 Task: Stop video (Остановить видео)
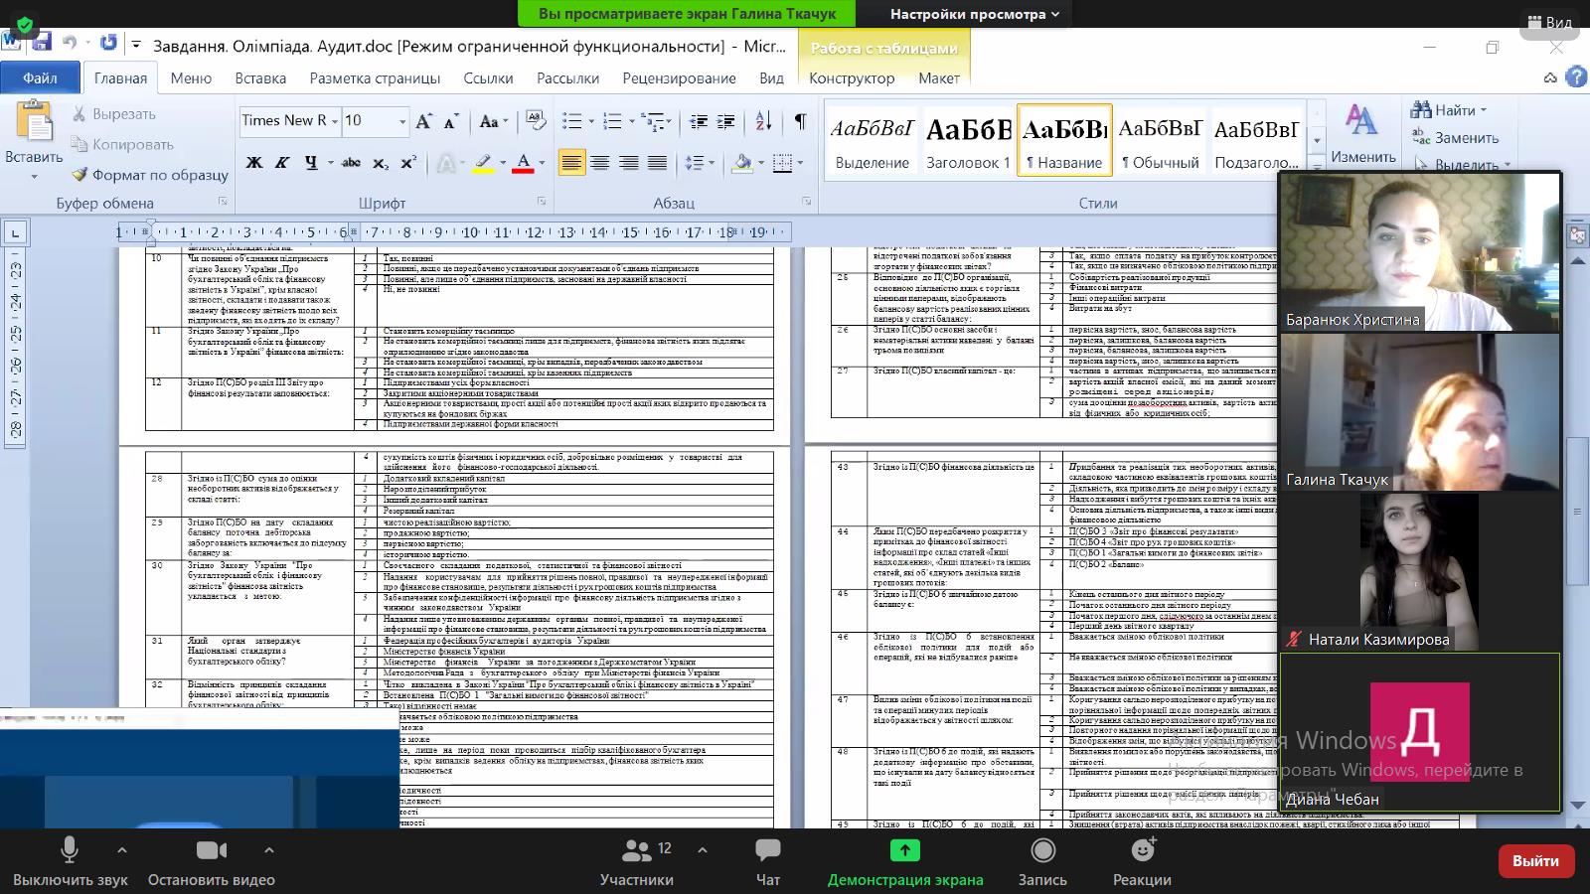pos(211,861)
